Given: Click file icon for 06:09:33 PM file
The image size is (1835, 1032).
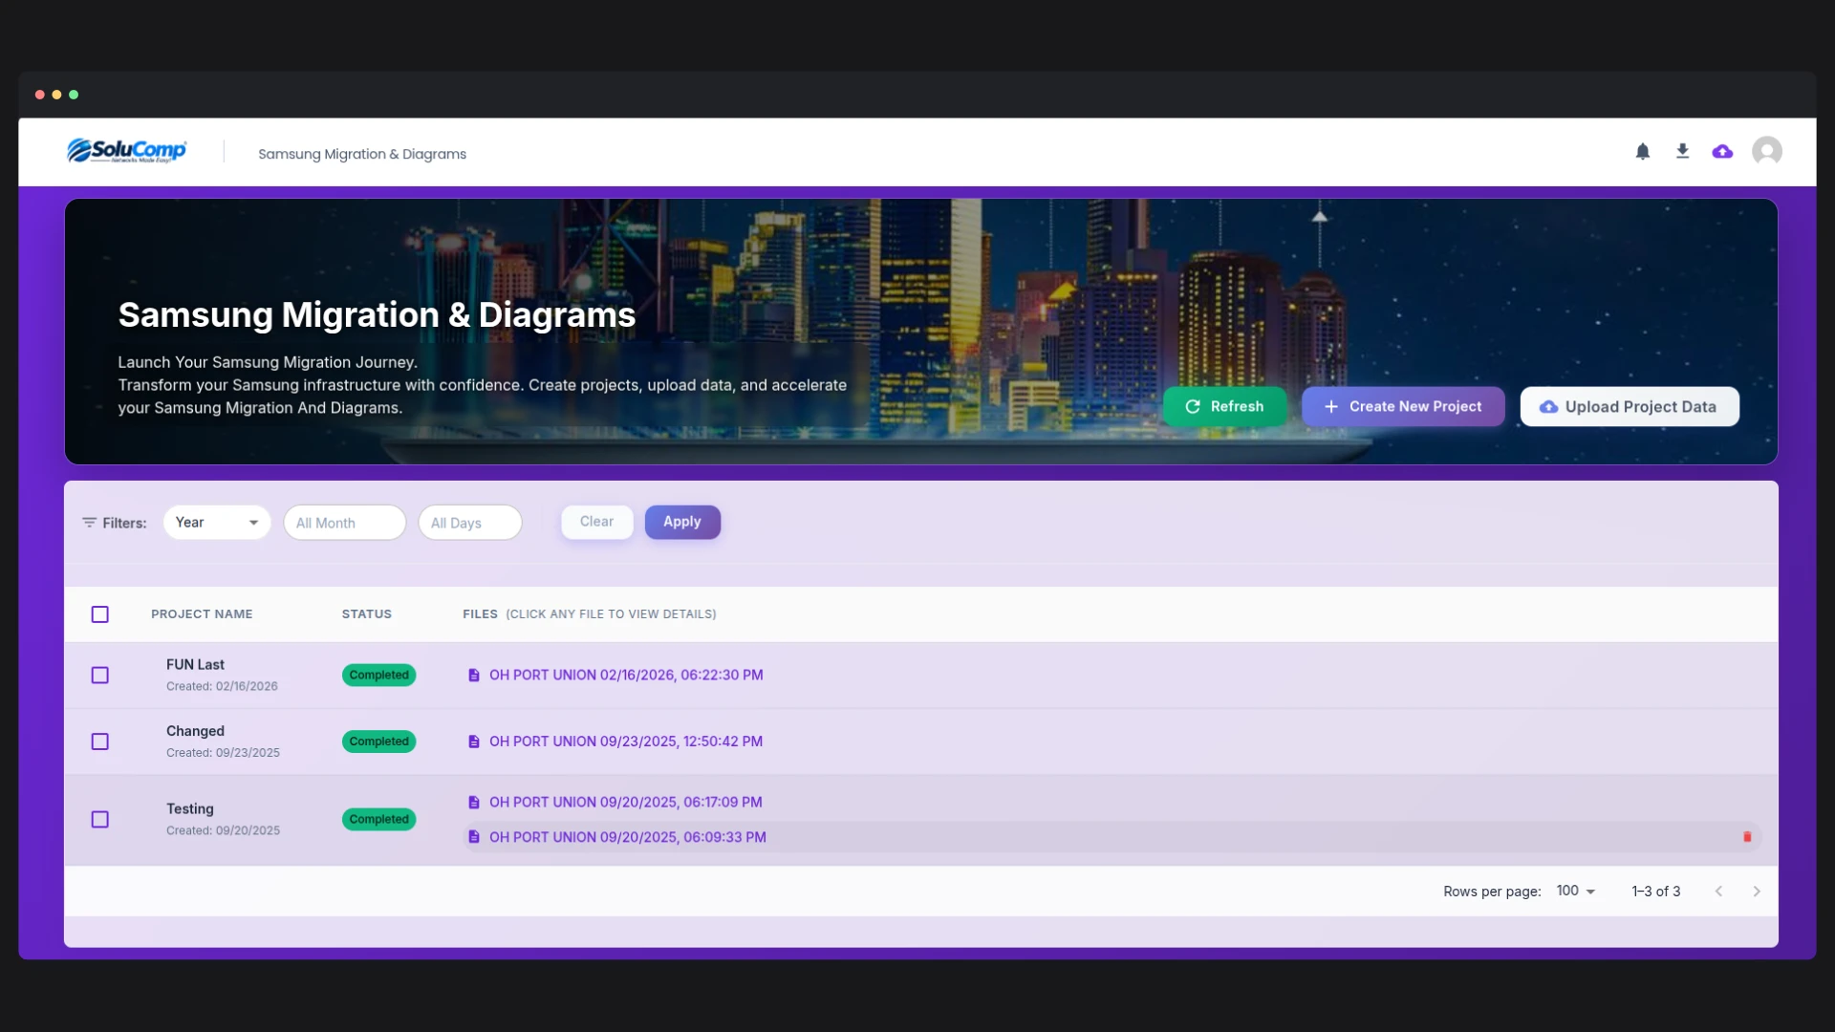Looking at the screenshot, I should point(473,837).
